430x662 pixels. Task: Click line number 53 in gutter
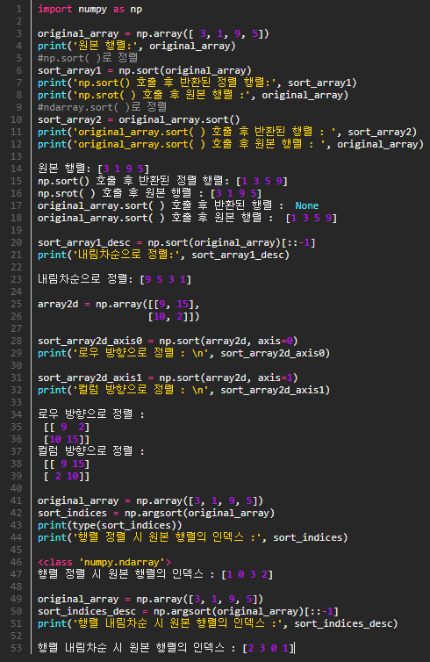16,648
